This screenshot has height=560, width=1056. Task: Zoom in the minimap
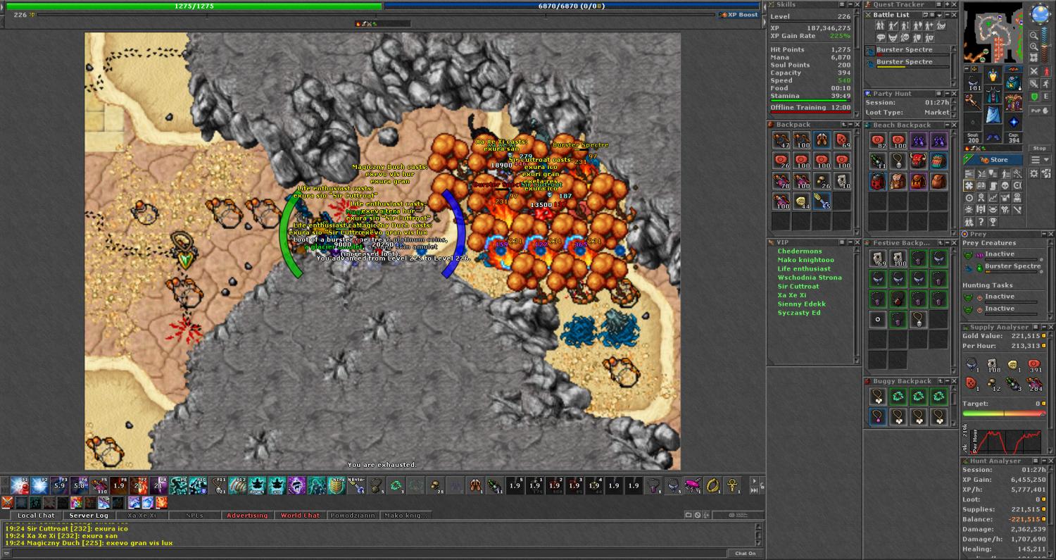(1033, 46)
